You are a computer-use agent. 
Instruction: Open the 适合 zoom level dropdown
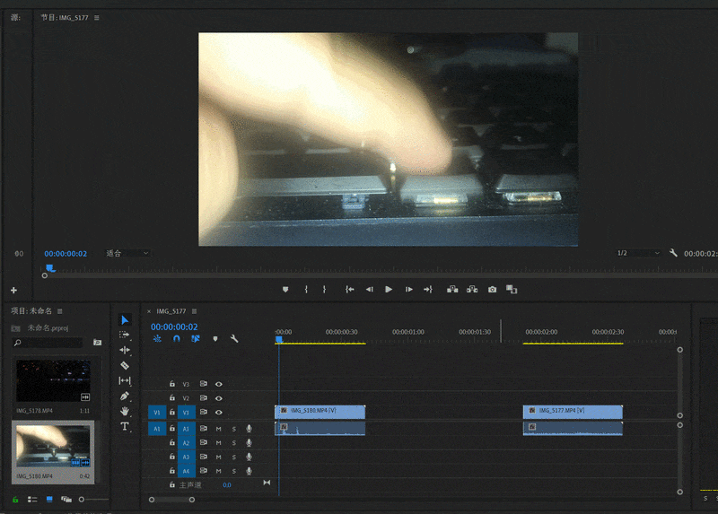click(127, 253)
